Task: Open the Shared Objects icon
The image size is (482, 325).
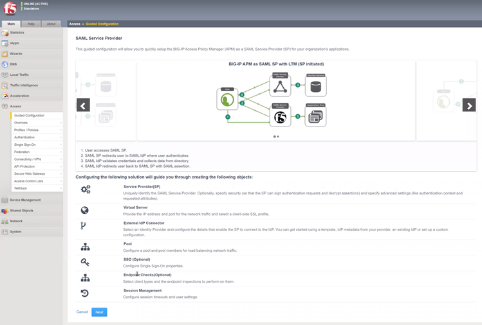Action: 5,211
